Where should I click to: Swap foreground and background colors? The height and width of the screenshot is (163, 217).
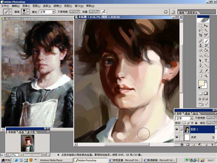click(206, 81)
